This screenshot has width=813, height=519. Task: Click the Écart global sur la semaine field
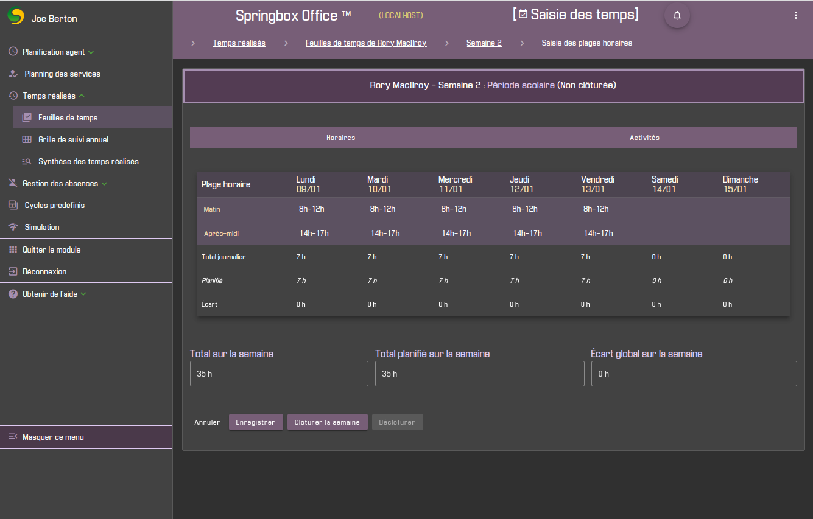coord(694,374)
